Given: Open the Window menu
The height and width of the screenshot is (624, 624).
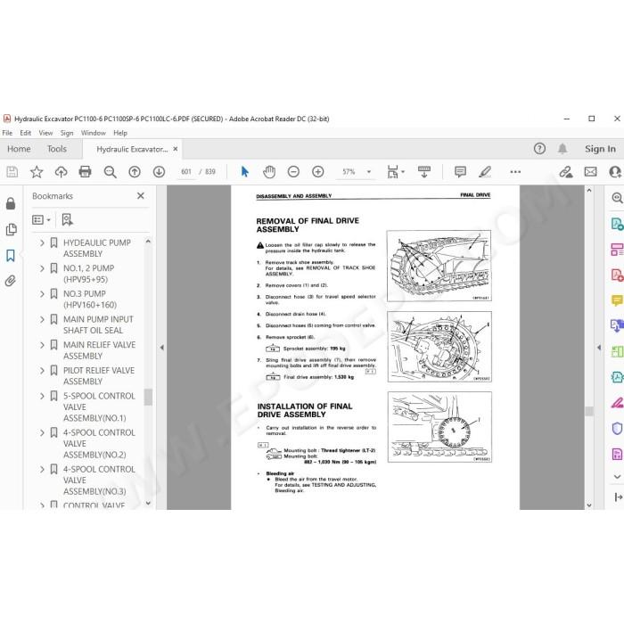Looking at the screenshot, I should pyautogui.click(x=93, y=133).
